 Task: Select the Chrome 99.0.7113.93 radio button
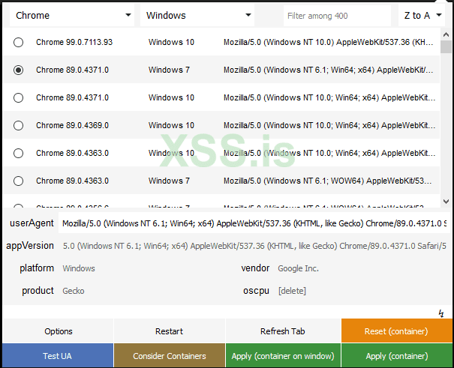pos(18,43)
